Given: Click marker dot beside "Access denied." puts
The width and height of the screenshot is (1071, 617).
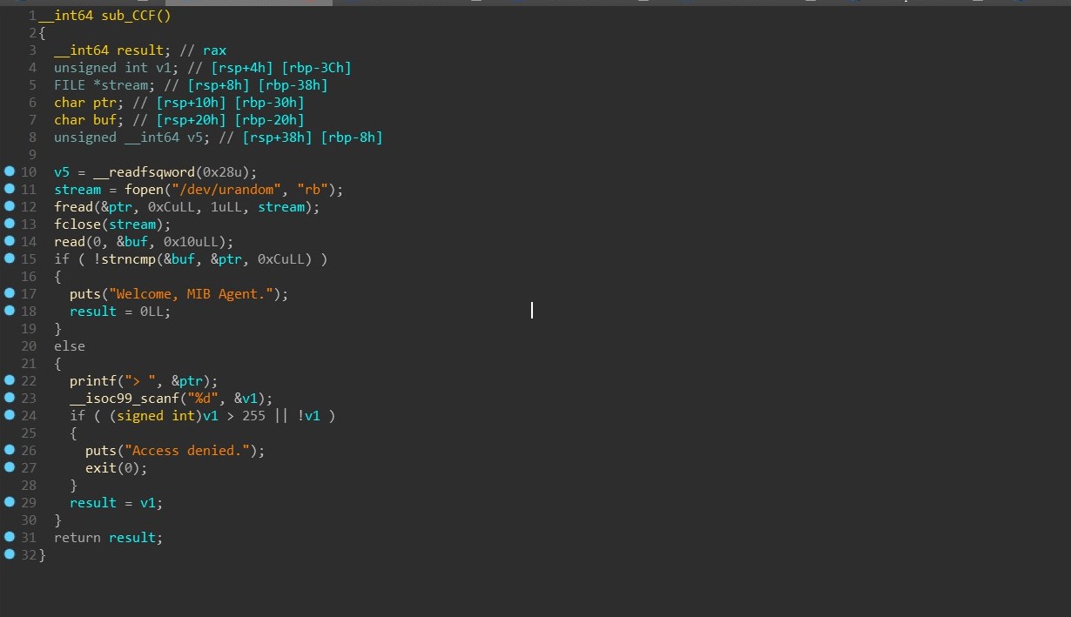Looking at the screenshot, I should pyautogui.click(x=10, y=450).
